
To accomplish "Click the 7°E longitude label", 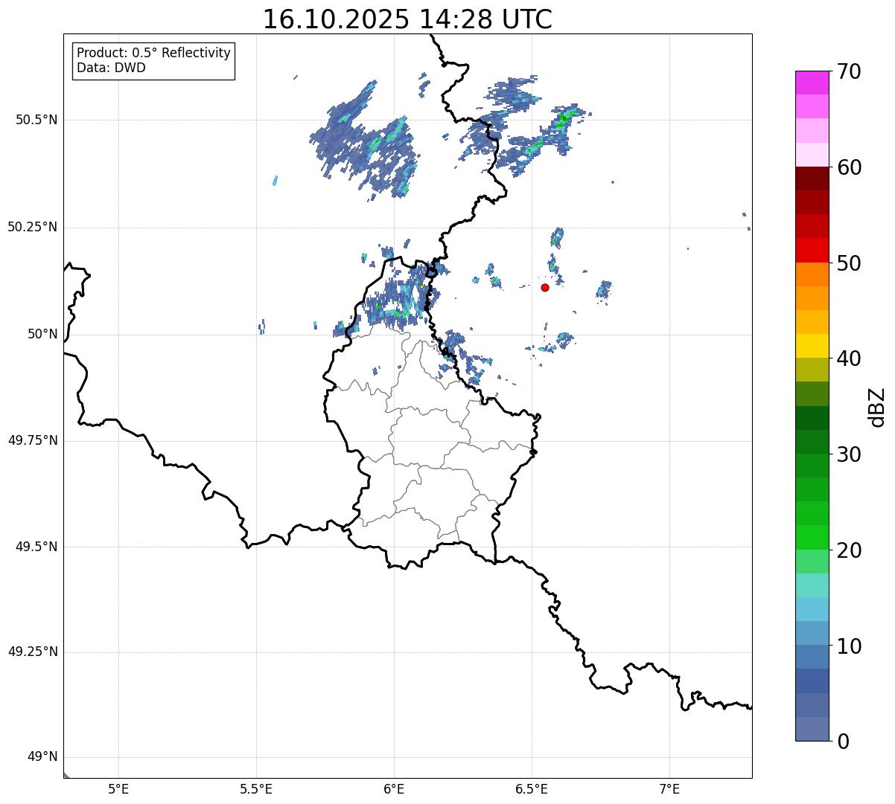I will pos(669,788).
